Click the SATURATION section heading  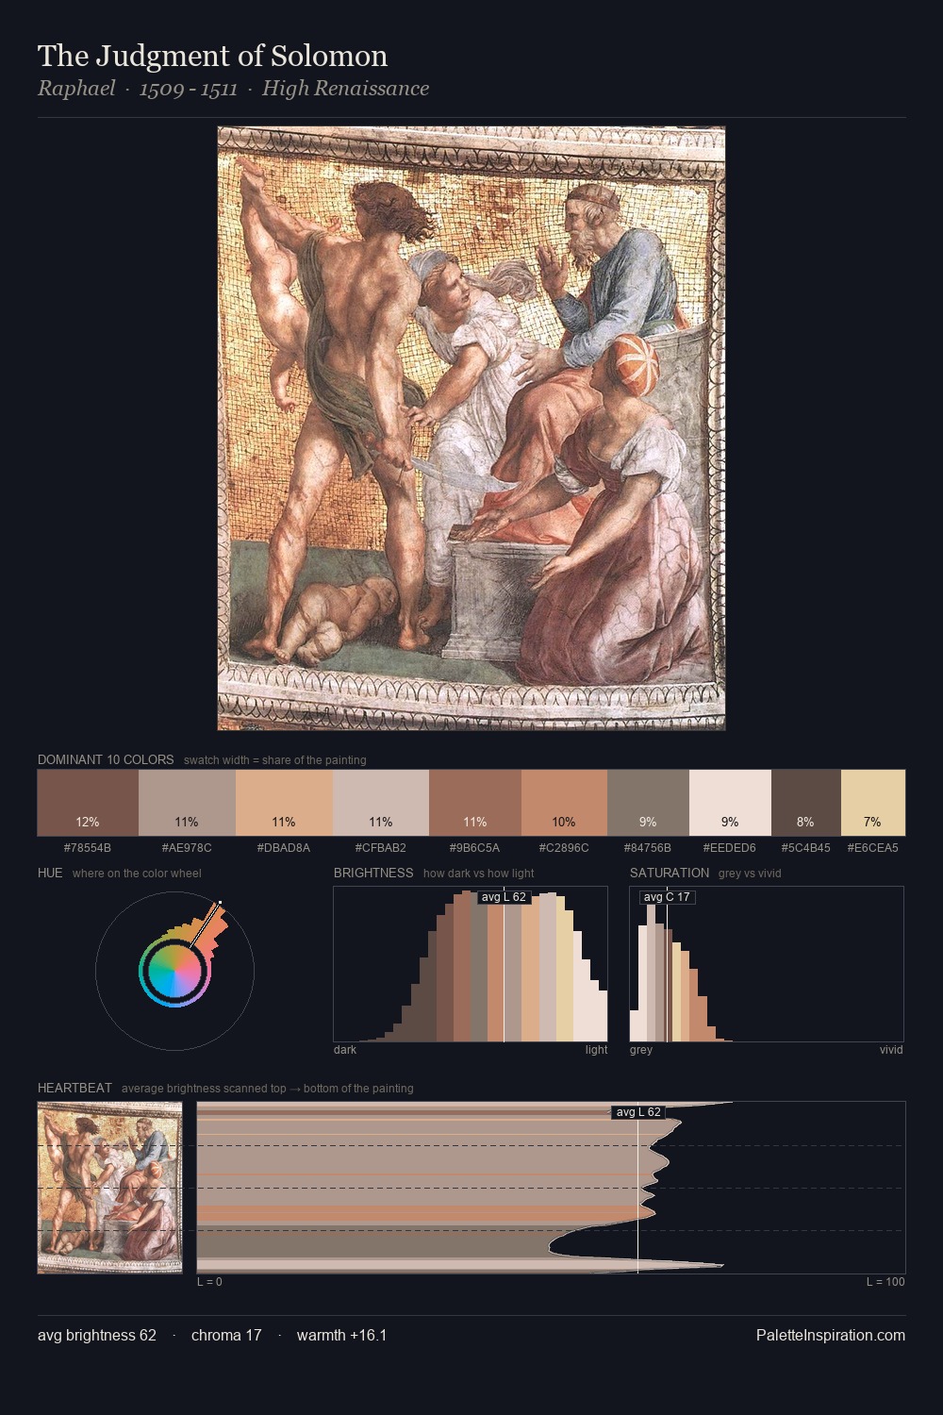(x=670, y=873)
